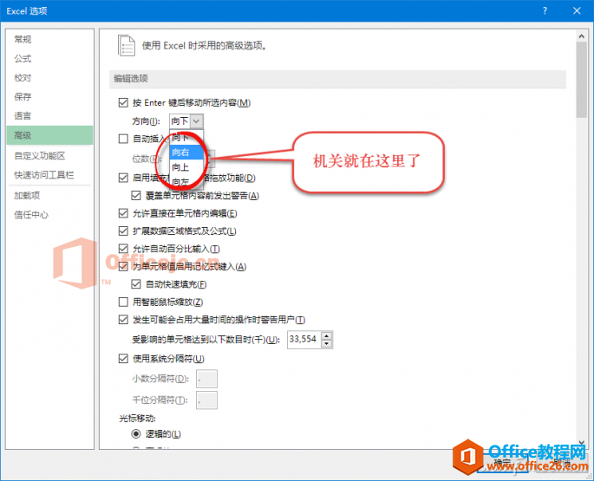Expand the 方向 direction dropdown
Screen dimensions: 594x481
[x=196, y=121]
